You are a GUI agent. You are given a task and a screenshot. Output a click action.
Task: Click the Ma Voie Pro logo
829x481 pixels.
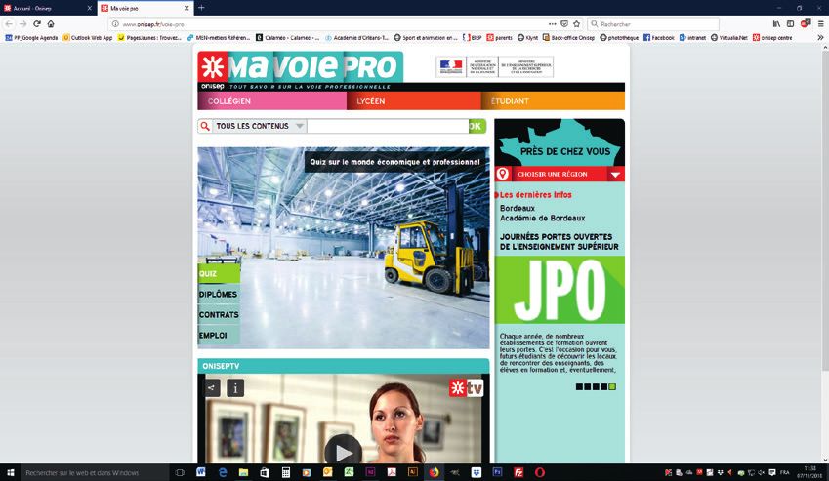tap(300, 70)
